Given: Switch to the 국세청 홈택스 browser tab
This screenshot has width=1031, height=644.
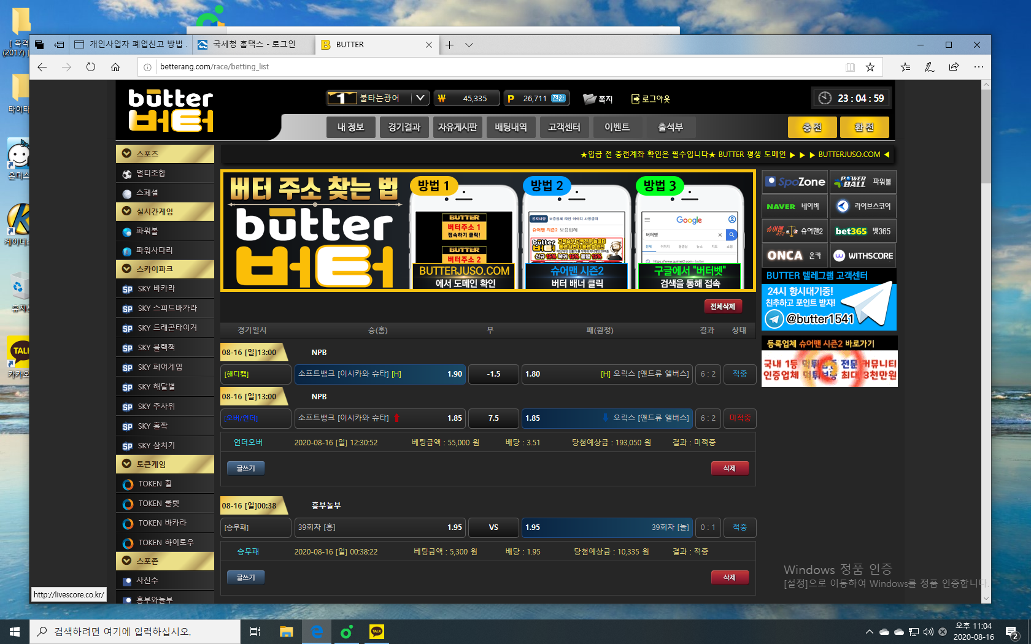Looking at the screenshot, I should [253, 44].
